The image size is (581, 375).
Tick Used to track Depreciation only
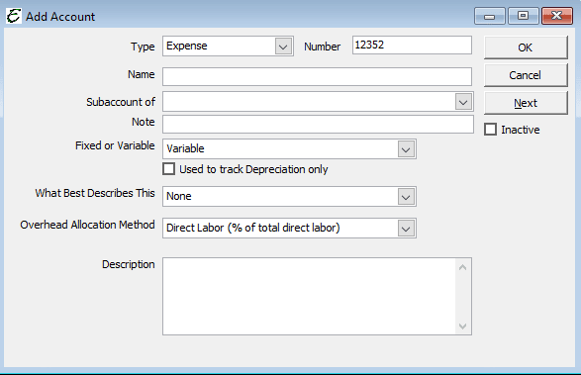coord(169,169)
